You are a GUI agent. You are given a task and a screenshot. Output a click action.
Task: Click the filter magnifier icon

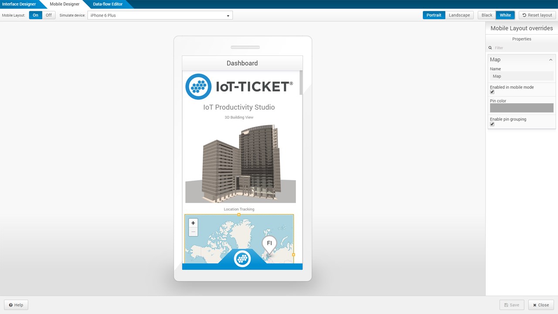(x=490, y=48)
